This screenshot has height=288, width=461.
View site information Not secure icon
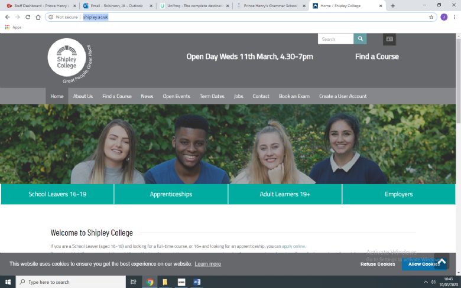tap(51, 17)
